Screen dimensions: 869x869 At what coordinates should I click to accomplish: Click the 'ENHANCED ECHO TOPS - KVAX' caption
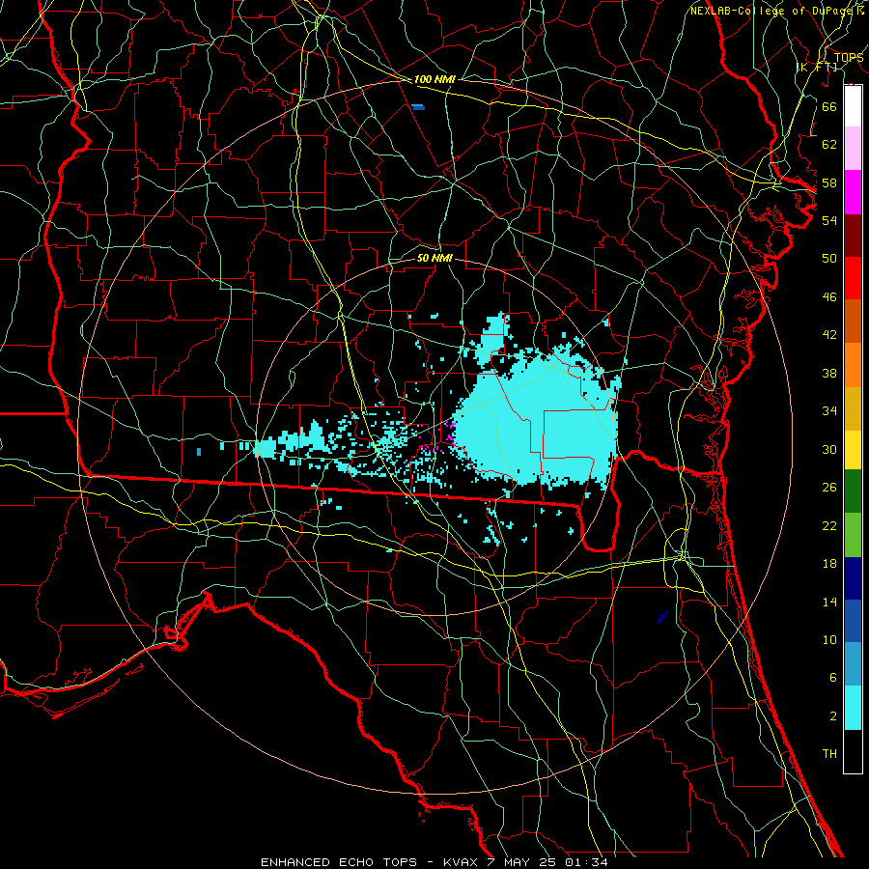pyautogui.click(x=369, y=862)
